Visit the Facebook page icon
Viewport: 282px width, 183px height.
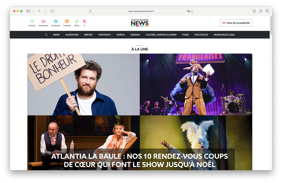tap(56, 21)
